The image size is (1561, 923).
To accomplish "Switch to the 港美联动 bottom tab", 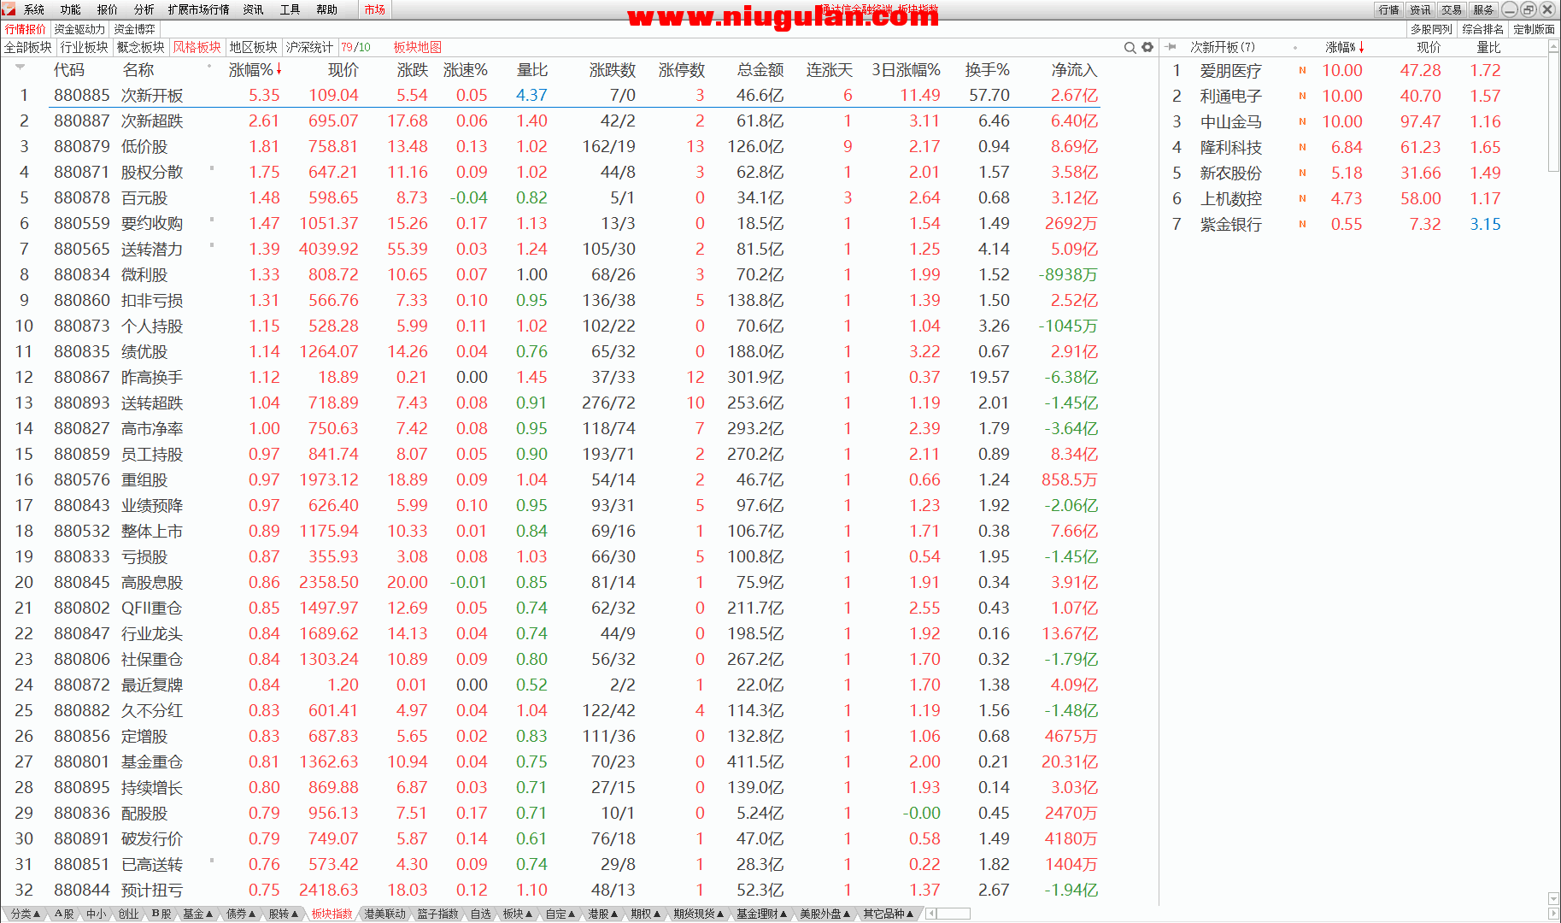I will pyautogui.click(x=384, y=914).
